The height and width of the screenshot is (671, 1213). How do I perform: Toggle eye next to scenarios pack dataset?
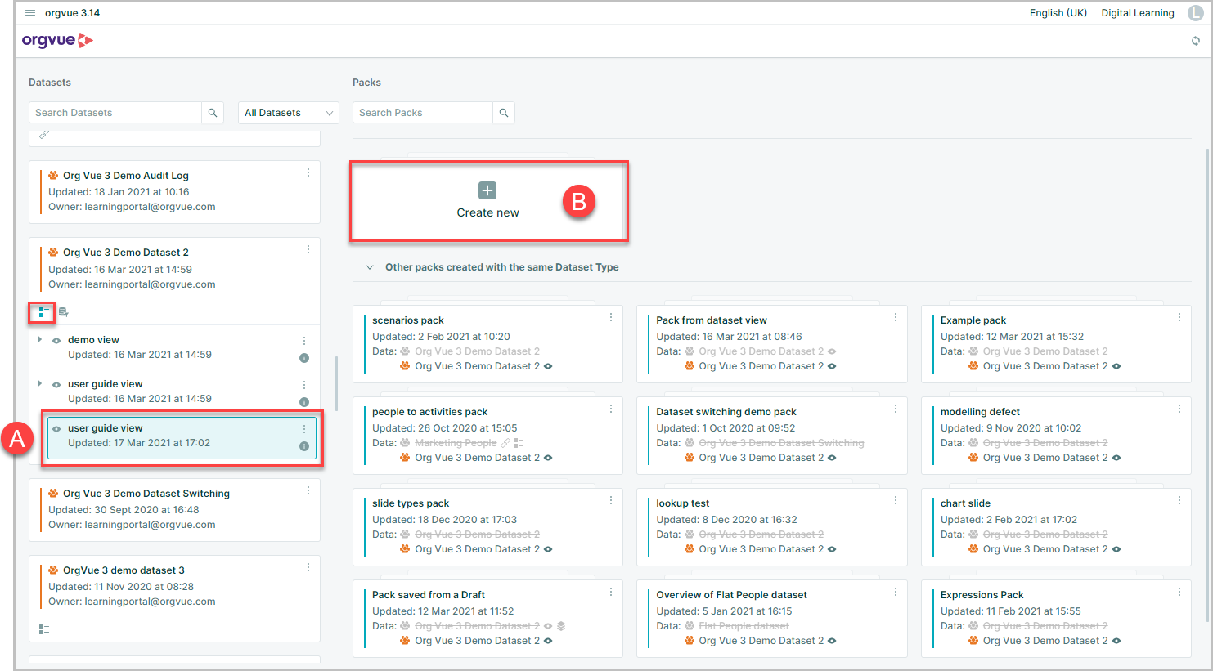(x=548, y=366)
